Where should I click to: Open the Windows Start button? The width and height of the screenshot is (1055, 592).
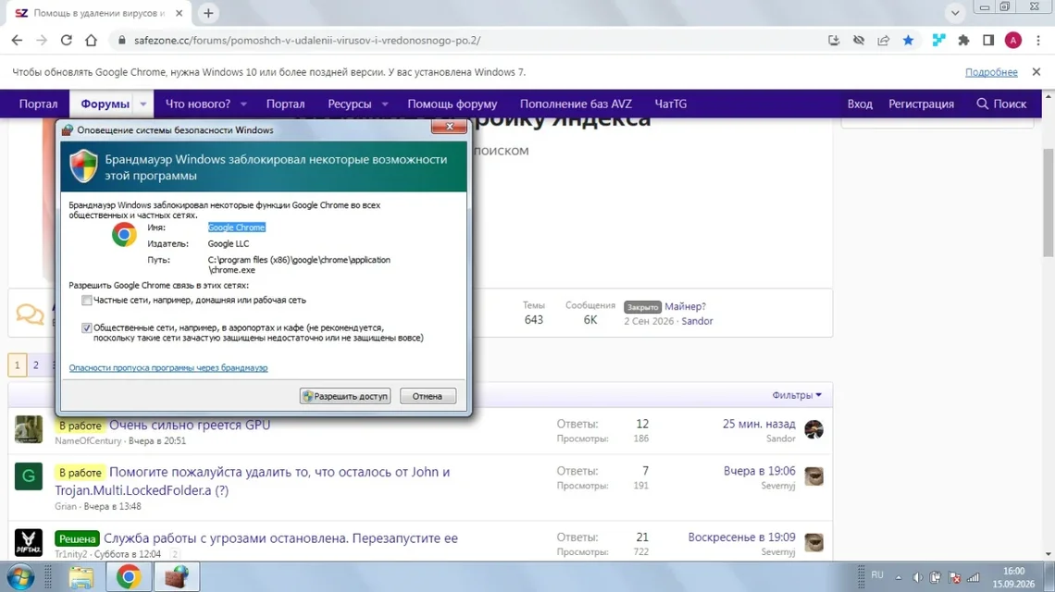[20, 577]
